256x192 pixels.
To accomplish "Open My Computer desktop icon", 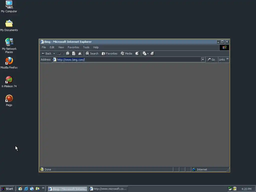I will (x=9, y=7).
